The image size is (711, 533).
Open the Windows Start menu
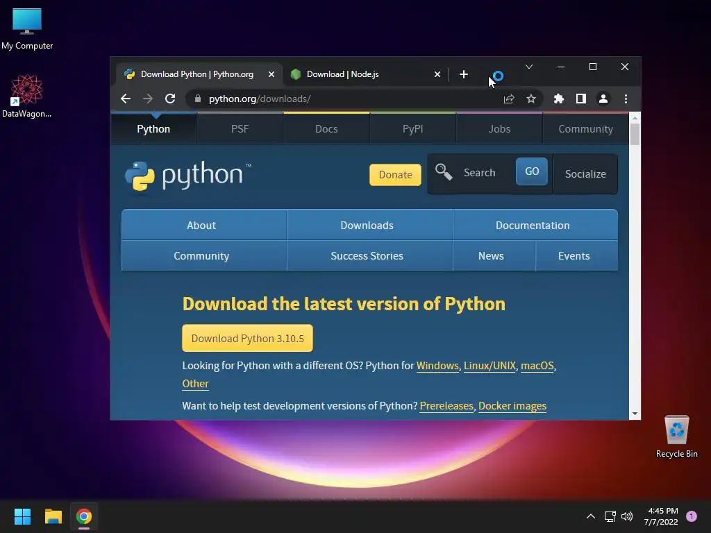22,516
